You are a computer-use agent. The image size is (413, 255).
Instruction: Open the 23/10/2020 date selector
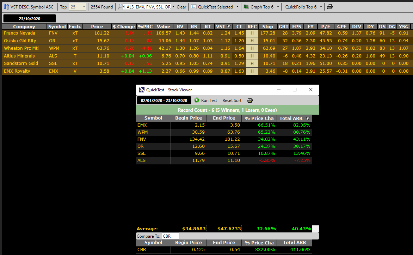click(x=30, y=18)
